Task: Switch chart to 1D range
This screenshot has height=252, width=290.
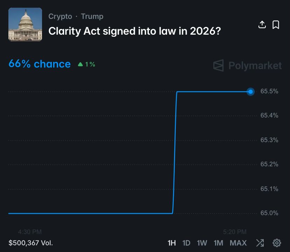Action: pyautogui.click(x=186, y=243)
